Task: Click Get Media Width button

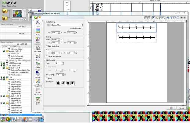Action: coord(75,29)
